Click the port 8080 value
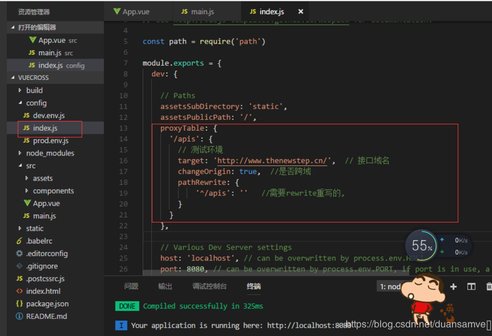Image resolution: width=492 pixels, height=336 pixels. (x=195, y=269)
